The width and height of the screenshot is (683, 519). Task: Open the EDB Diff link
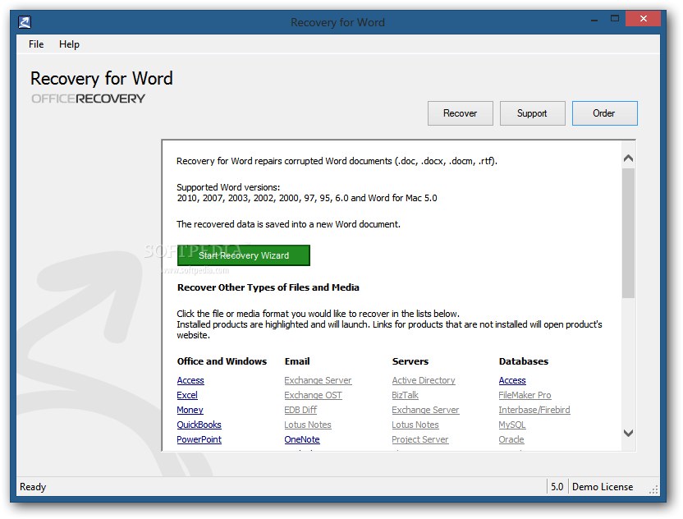coord(300,410)
